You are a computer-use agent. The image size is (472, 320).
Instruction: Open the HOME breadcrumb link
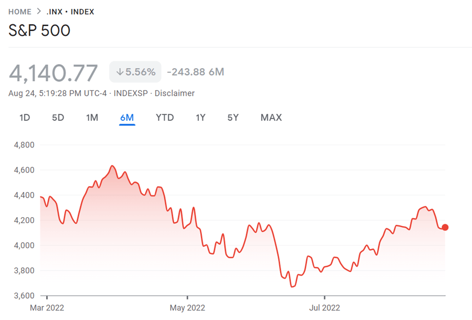tap(19, 11)
